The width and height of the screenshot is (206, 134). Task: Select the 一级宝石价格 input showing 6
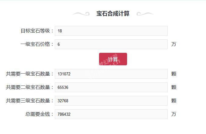point(111,44)
